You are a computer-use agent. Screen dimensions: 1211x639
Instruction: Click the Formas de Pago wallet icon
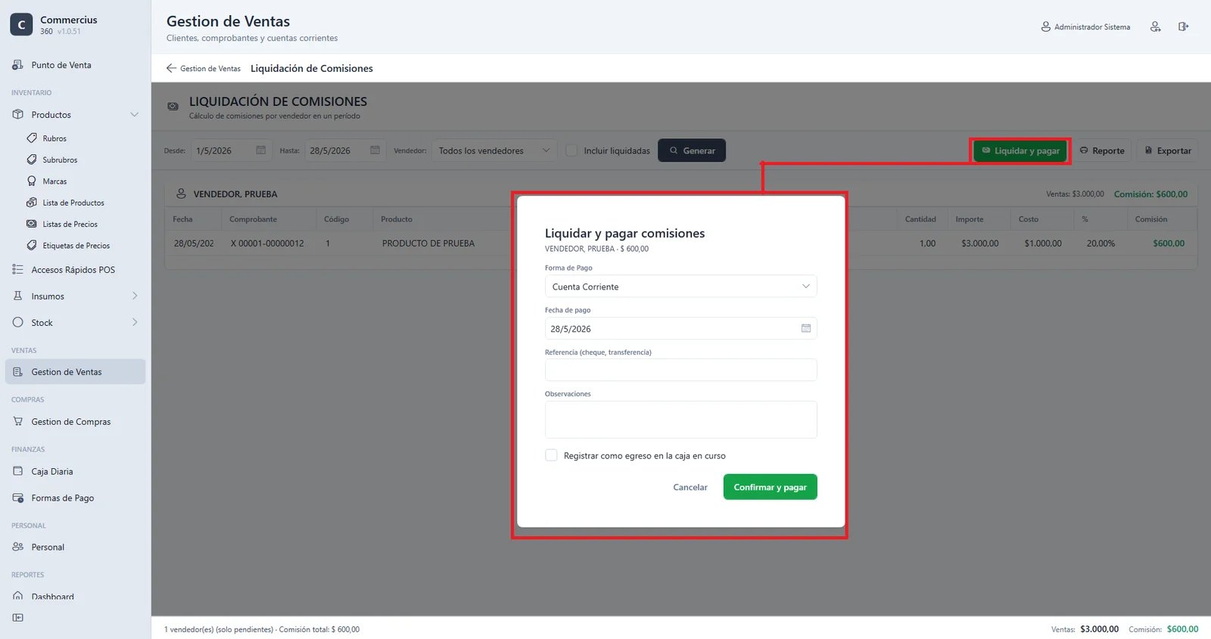click(18, 498)
